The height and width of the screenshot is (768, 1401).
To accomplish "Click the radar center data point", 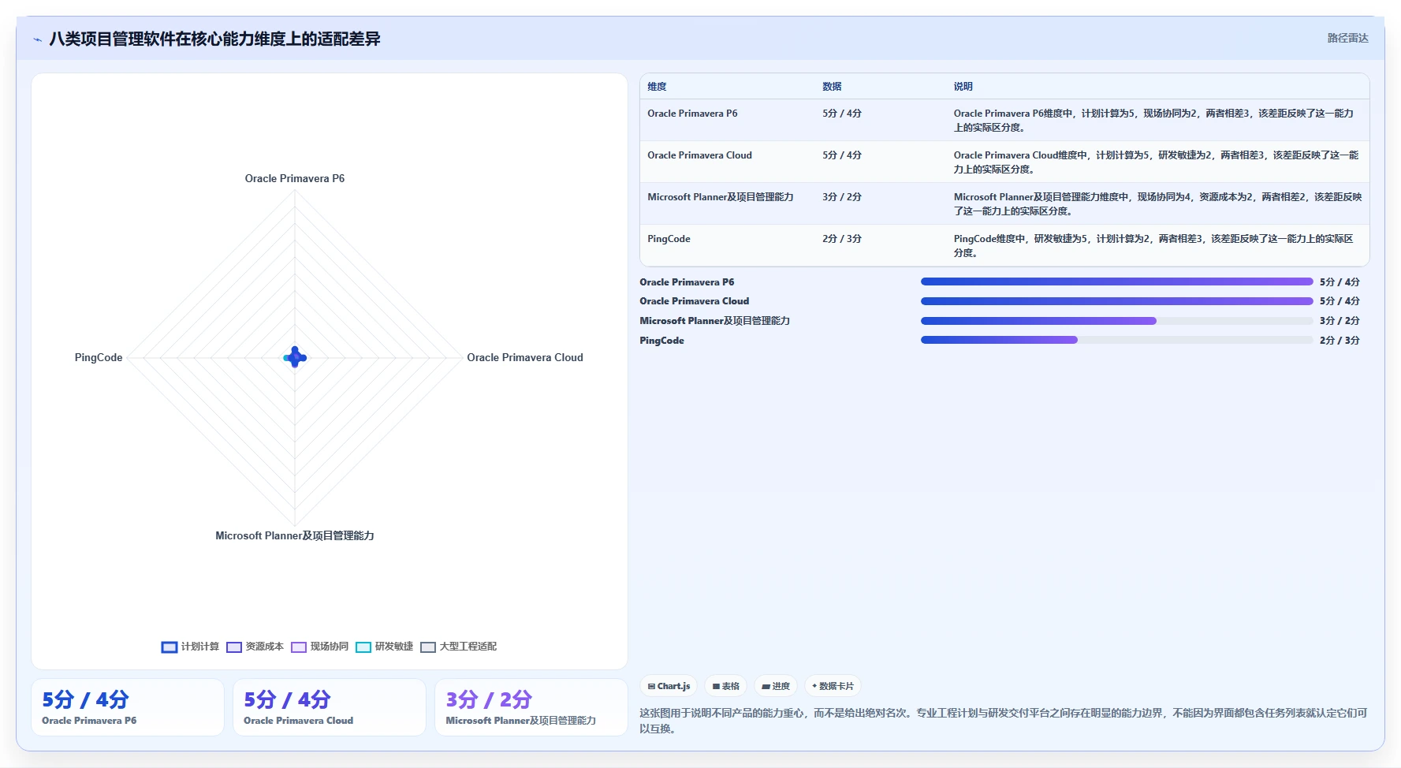I will pos(295,357).
